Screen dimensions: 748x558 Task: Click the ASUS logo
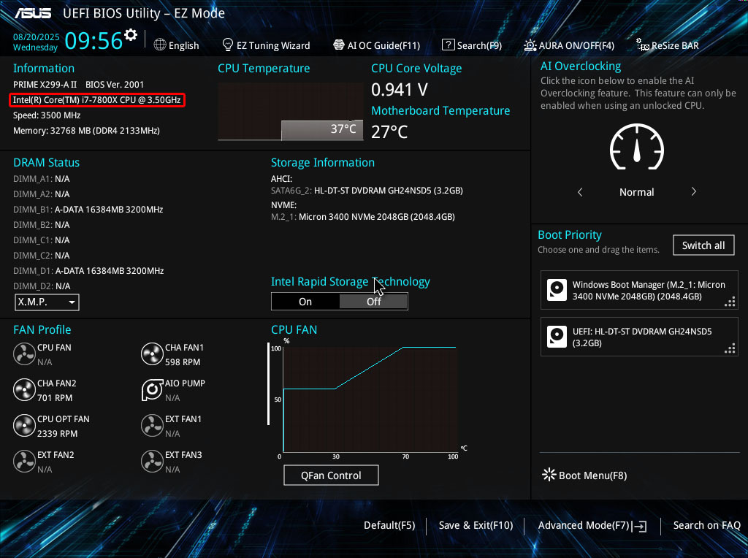(x=33, y=13)
